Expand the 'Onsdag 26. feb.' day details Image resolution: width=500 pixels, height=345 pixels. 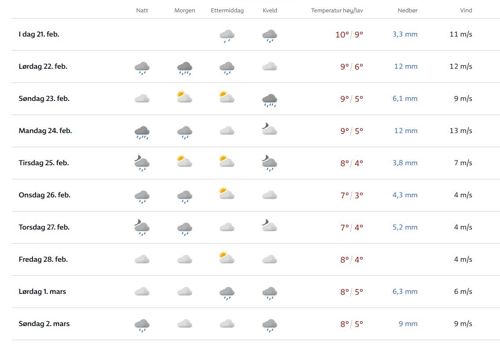[x=44, y=195]
